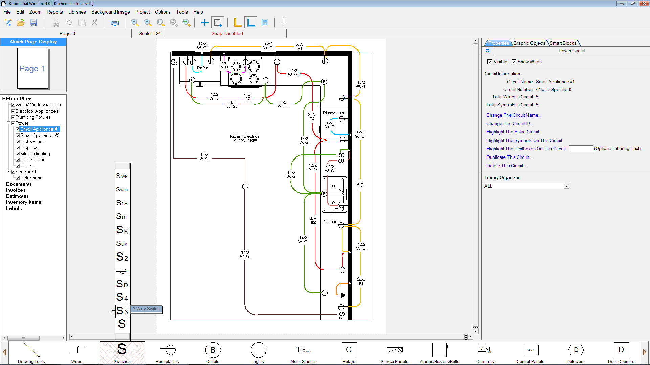Click the blue dimension ruler icon

251,23
